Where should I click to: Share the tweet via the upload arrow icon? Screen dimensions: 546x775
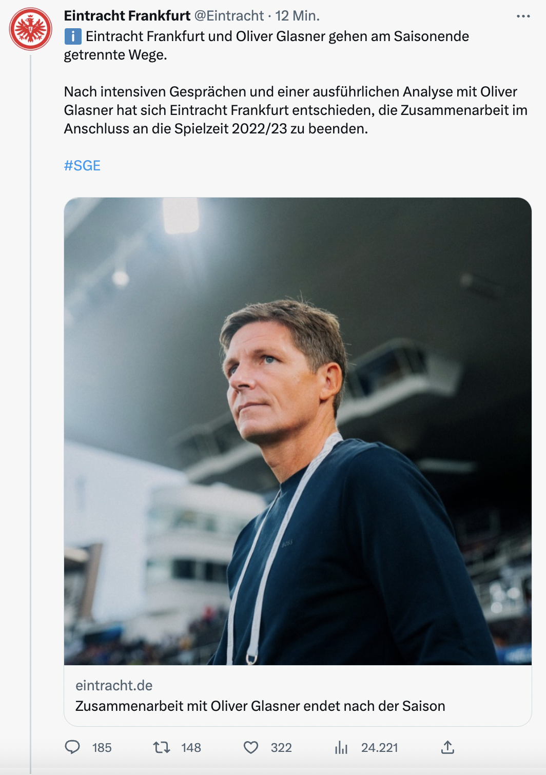click(447, 747)
